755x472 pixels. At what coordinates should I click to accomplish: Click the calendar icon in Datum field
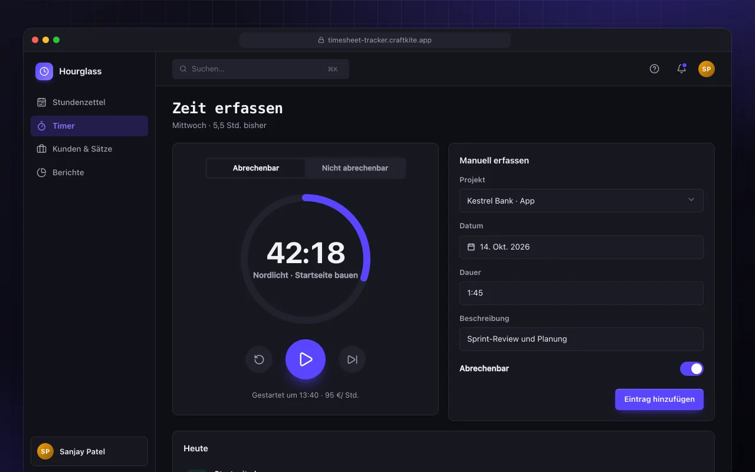coord(471,247)
